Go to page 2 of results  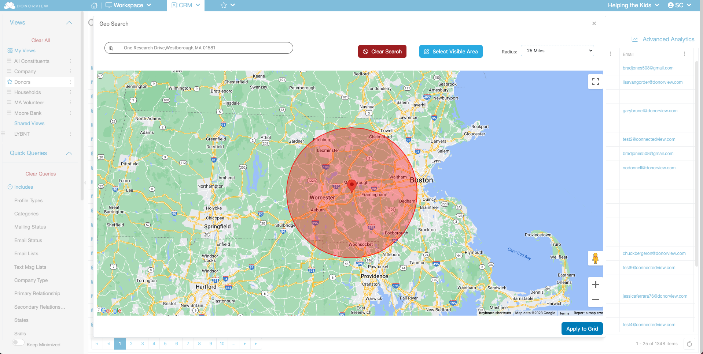coord(131,344)
